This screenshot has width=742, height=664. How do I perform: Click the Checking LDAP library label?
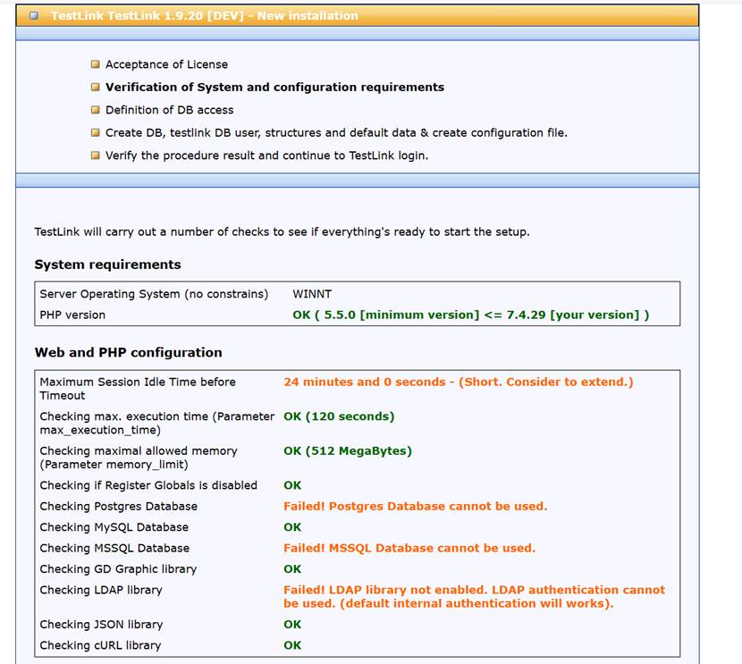point(101,590)
